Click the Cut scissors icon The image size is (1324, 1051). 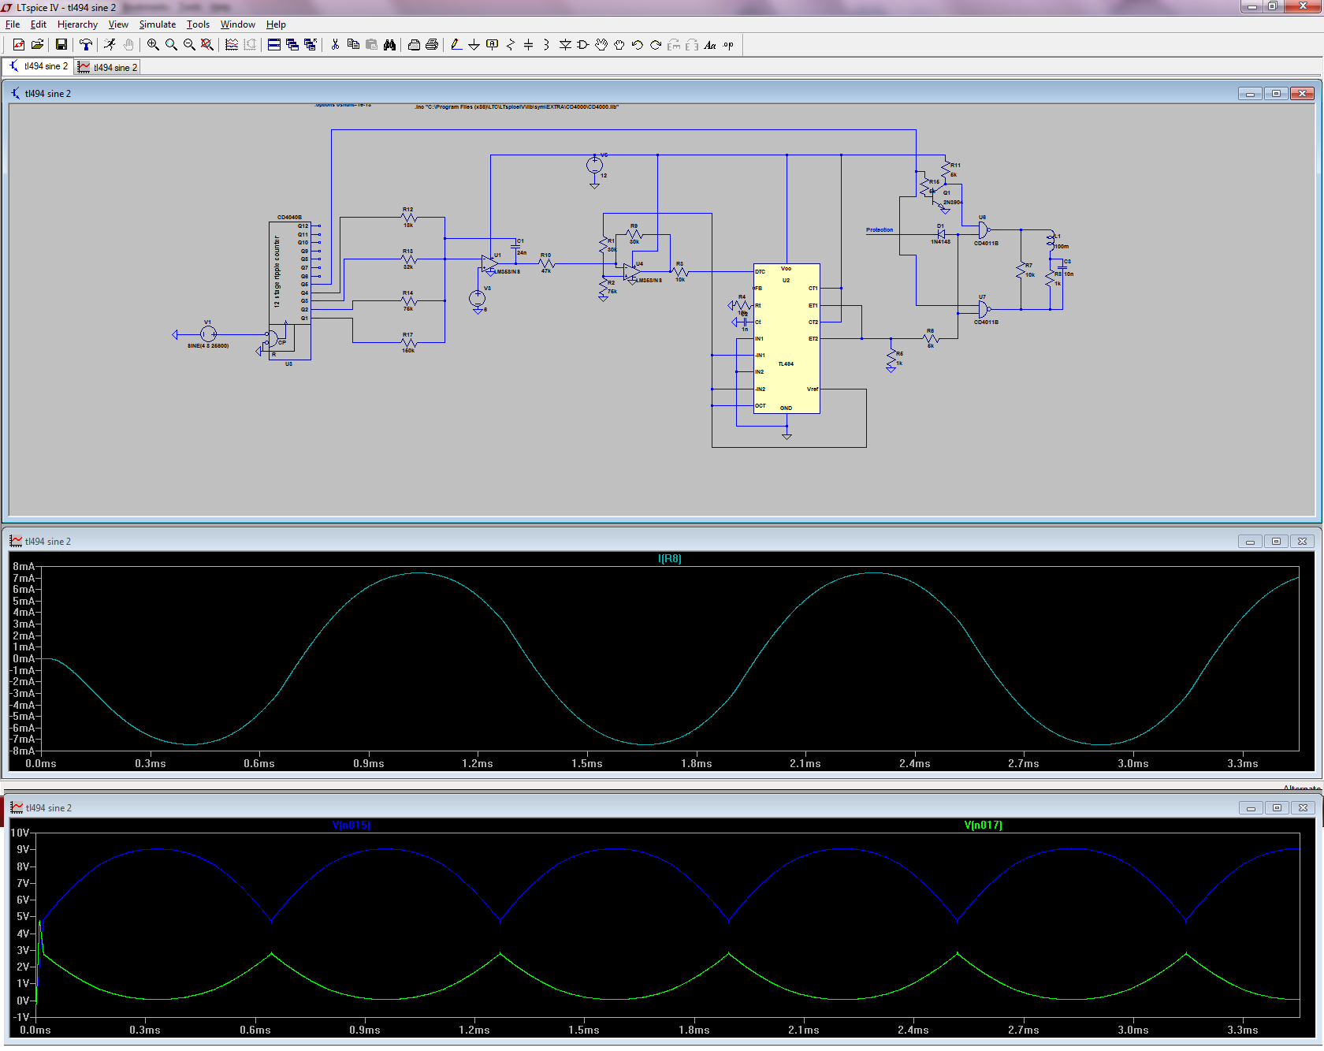(x=335, y=45)
